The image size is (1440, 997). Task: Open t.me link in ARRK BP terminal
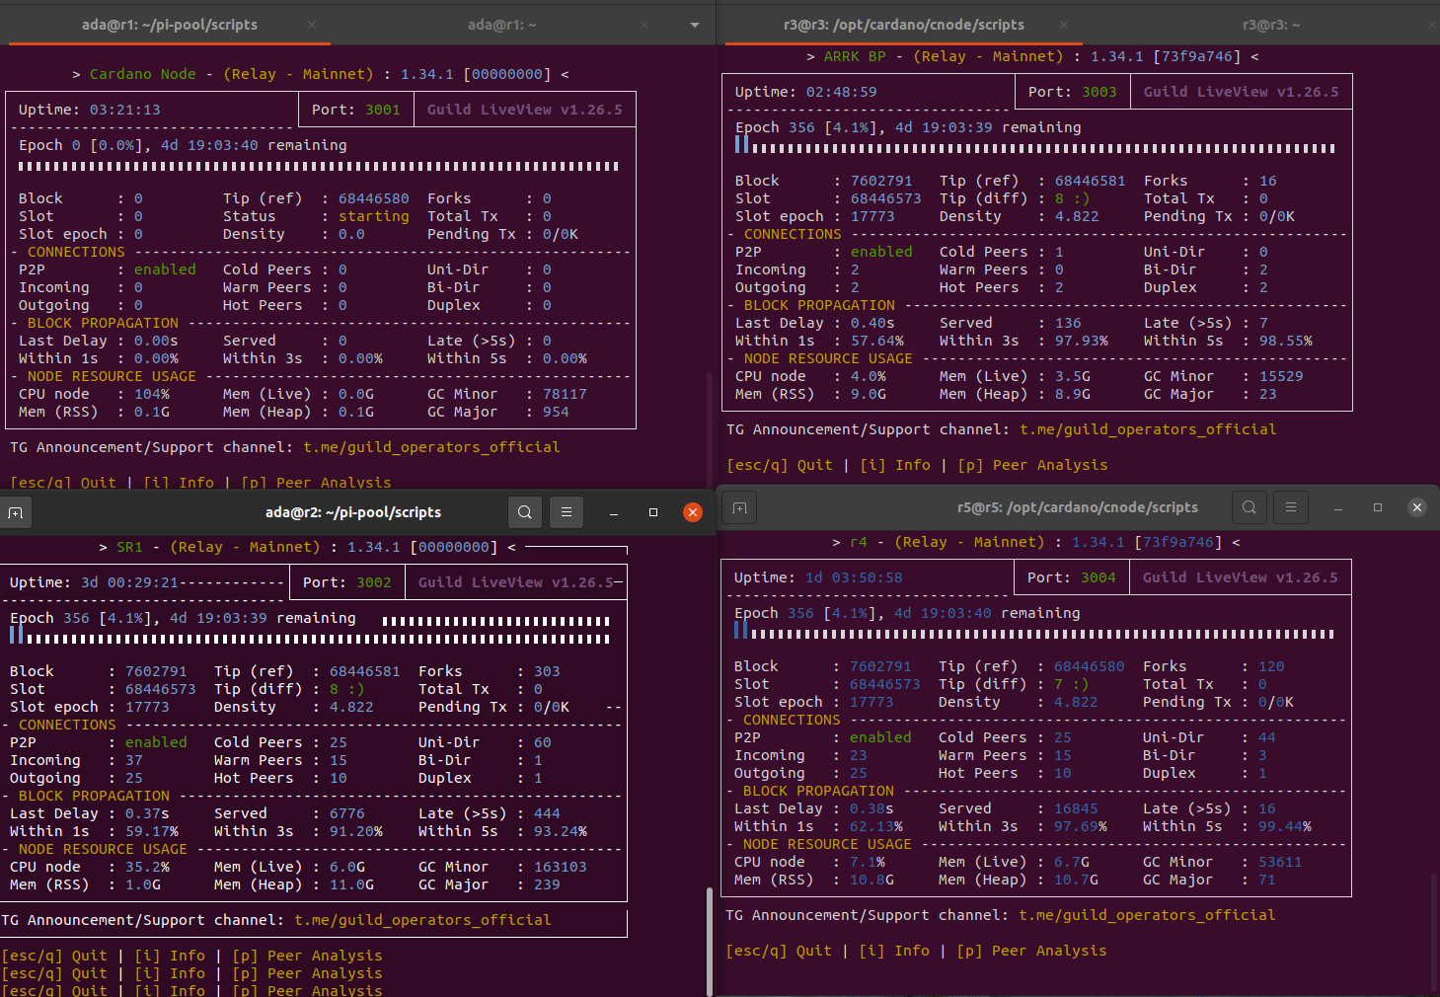pos(1148,429)
